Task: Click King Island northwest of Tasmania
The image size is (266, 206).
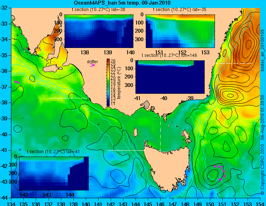Action: (x=135, y=132)
